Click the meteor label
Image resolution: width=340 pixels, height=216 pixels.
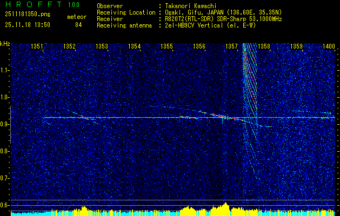(x=77, y=17)
